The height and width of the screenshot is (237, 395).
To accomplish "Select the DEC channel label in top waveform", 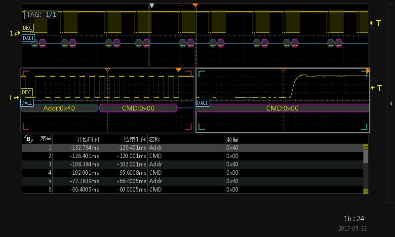I will (x=28, y=28).
